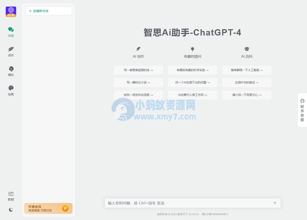Open the 教程 tutorial book icon
Image resolution: width=307 pixels, height=220 pixels.
tap(11, 196)
